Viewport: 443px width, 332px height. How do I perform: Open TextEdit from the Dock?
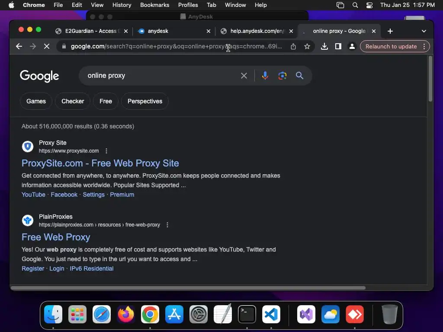pyautogui.click(x=223, y=314)
